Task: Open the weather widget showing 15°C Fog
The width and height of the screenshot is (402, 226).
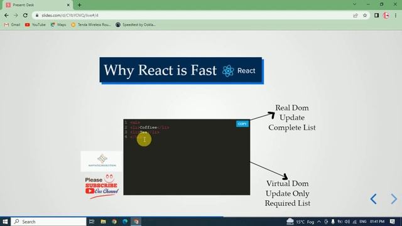Action: [x=300, y=222]
